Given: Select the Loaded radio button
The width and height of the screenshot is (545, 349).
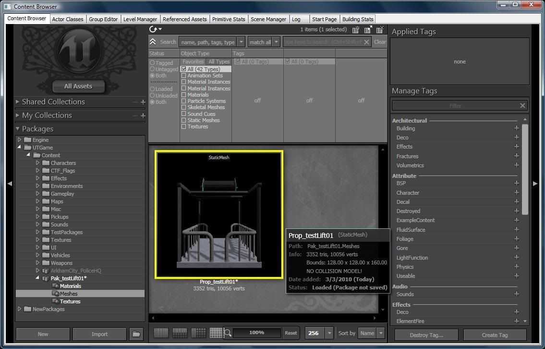Looking at the screenshot, I should 152,89.
